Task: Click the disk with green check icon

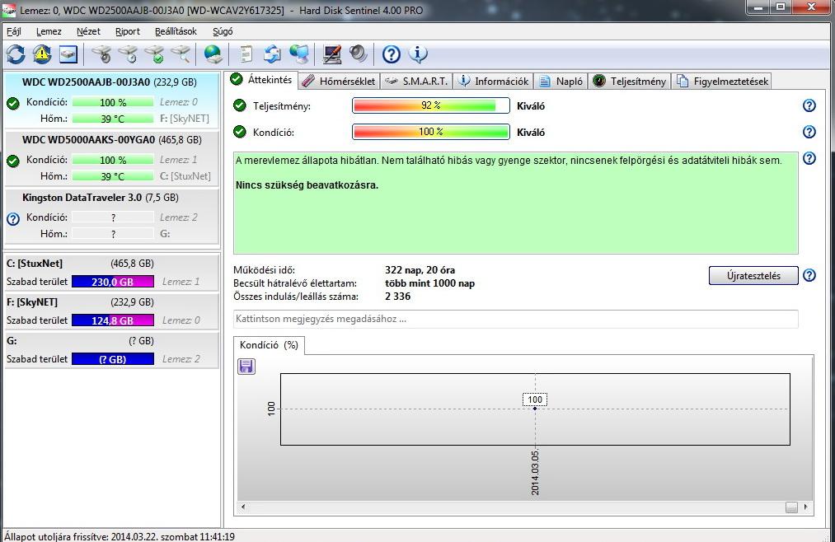Action: click(x=154, y=54)
